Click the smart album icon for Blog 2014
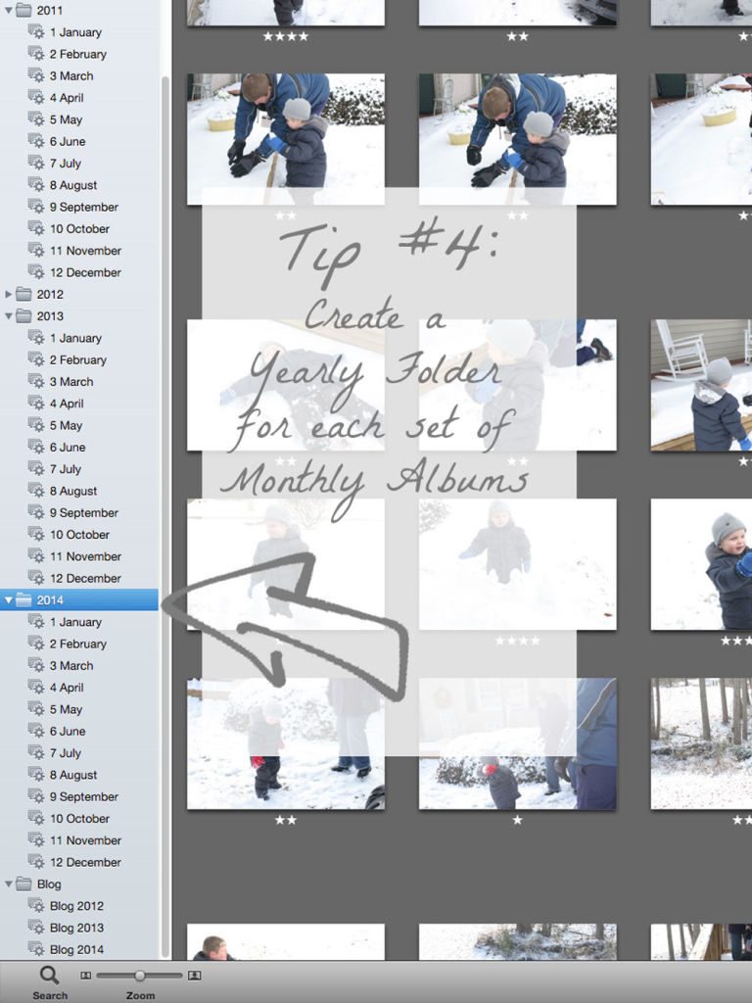Image resolution: width=752 pixels, height=1003 pixels. (x=36, y=949)
